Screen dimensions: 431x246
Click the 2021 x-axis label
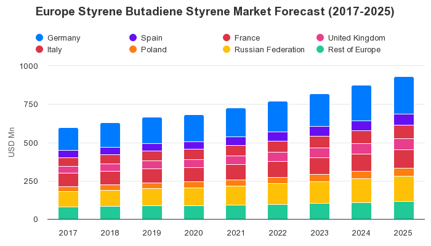coord(236,233)
